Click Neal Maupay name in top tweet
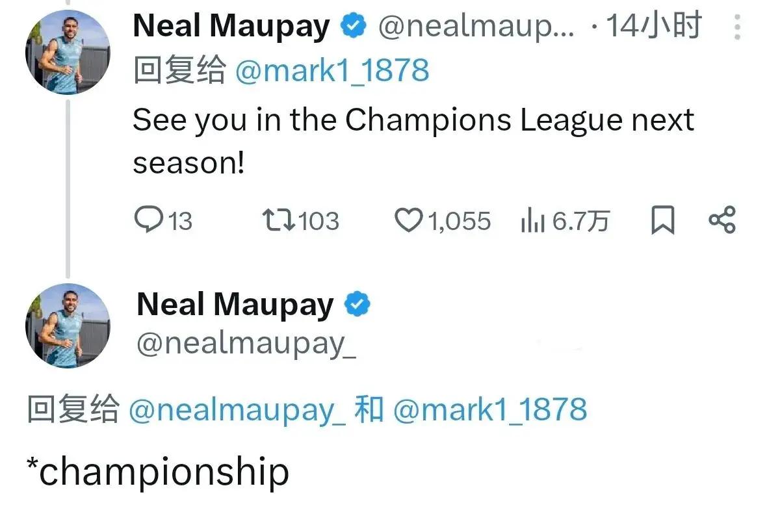 [231, 27]
